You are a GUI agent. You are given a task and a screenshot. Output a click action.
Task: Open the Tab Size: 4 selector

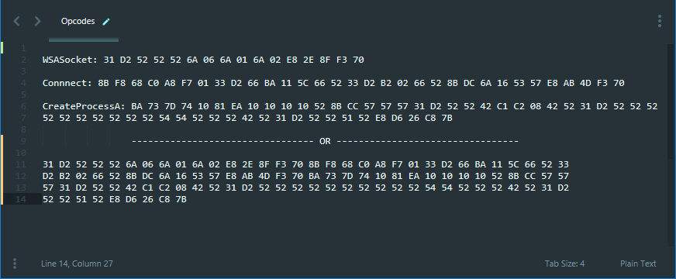click(565, 263)
